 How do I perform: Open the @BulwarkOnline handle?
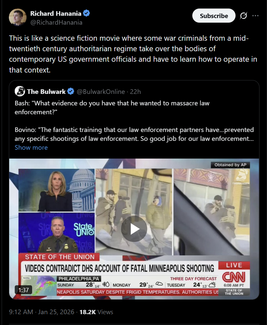(101, 92)
